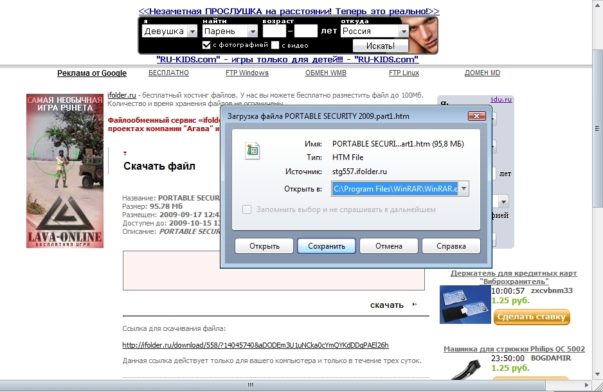Viewport: 603px width, 392px height.
Task: Click the timer text '23:50:00'
Action: click(508, 359)
